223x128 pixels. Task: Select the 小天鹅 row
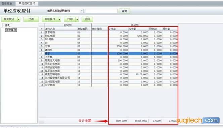click(x=108, y=57)
